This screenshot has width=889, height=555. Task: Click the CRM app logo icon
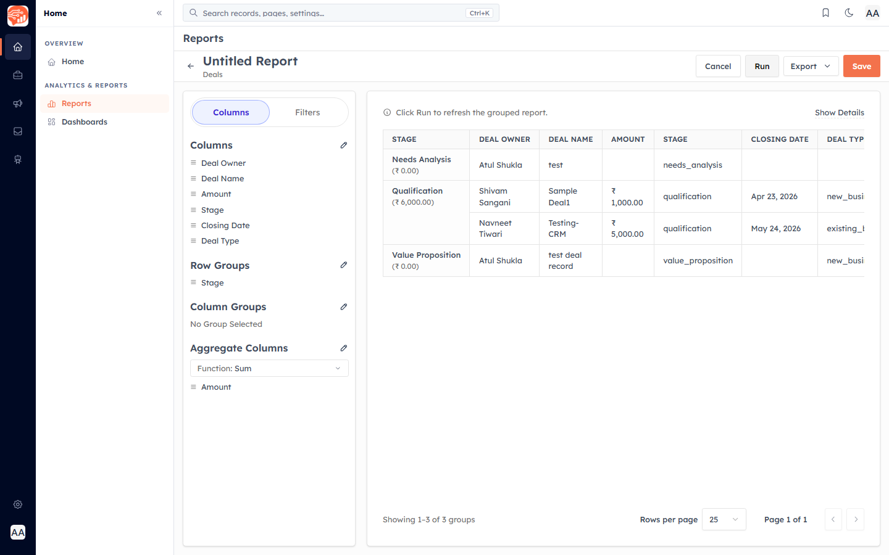click(18, 16)
